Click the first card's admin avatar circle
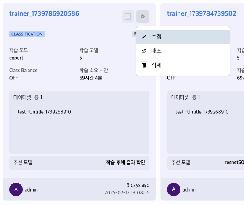Screen dimensions: 244x205 (16, 189)
